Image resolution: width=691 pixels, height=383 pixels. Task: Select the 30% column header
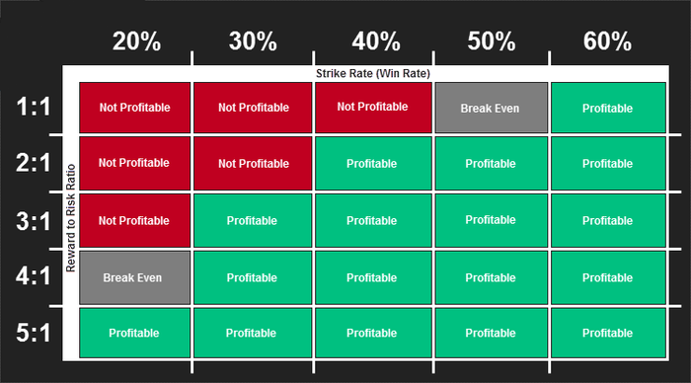click(253, 41)
